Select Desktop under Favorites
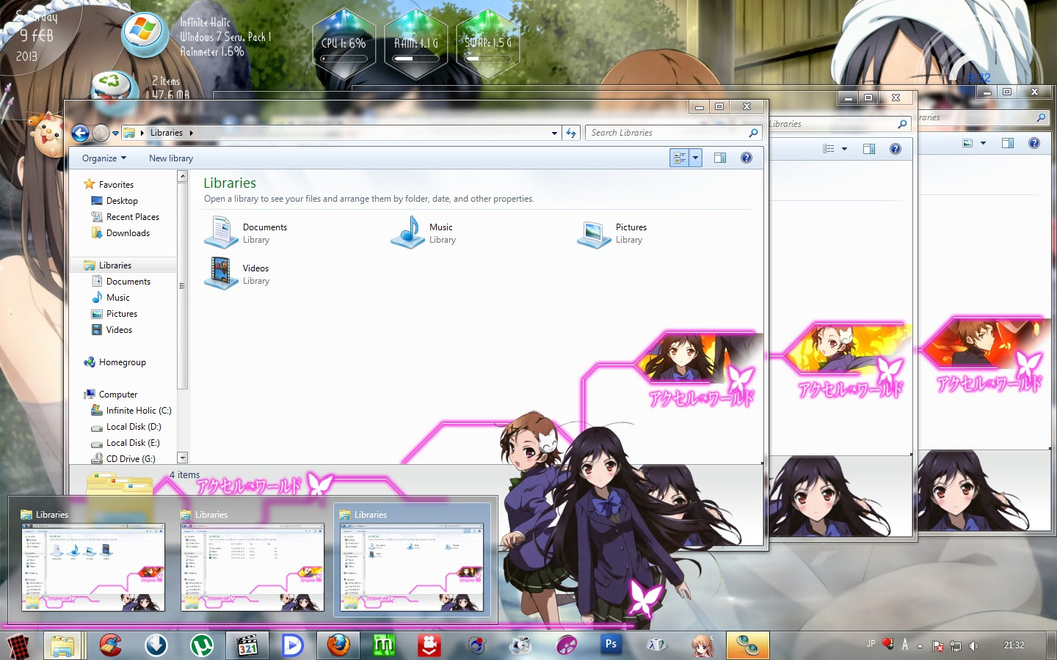Viewport: 1057px width, 660px height. pos(122,201)
